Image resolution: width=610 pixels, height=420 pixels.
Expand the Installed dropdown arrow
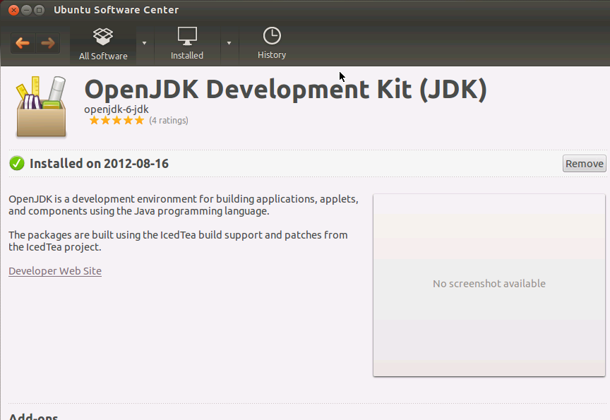(x=229, y=43)
